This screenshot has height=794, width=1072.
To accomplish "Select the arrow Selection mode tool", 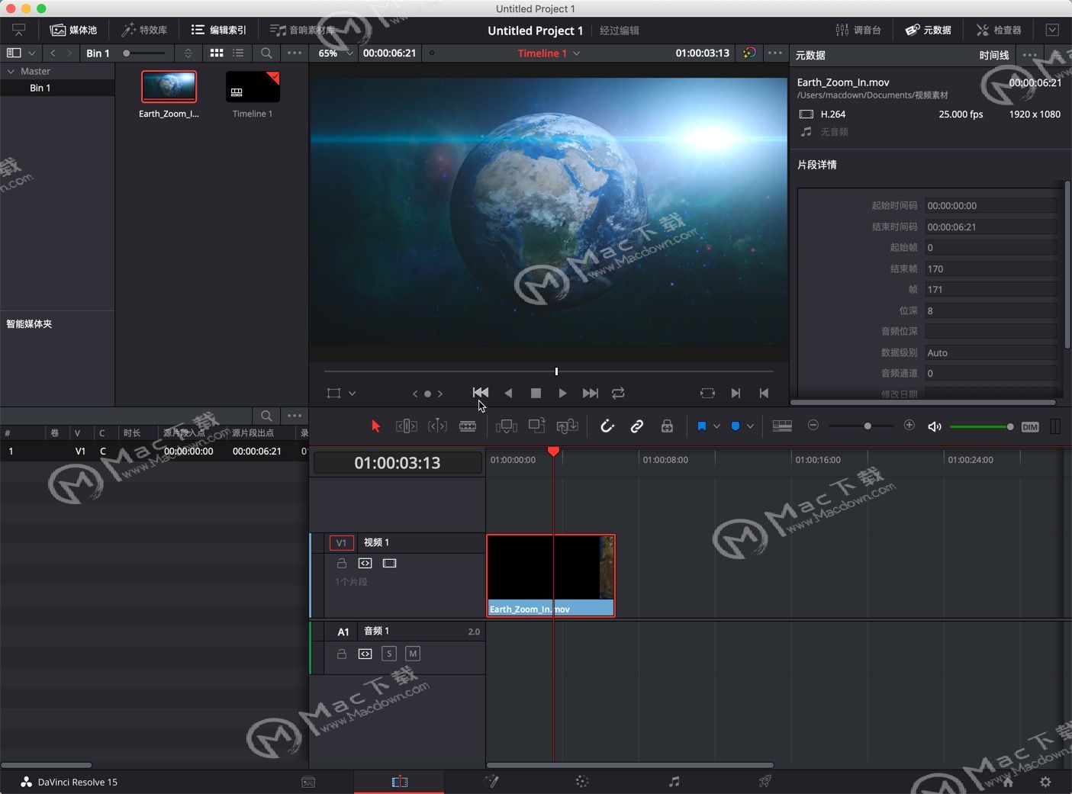I will [x=375, y=426].
